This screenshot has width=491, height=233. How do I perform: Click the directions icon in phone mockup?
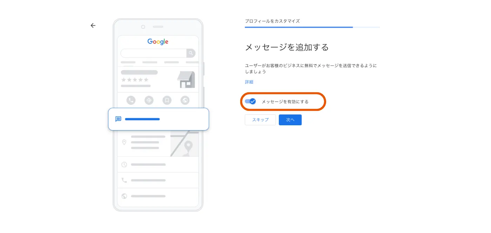click(x=149, y=100)
